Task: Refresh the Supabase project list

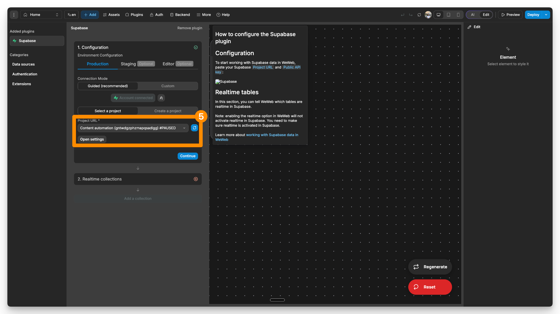Action: click(x=194, y=128)
